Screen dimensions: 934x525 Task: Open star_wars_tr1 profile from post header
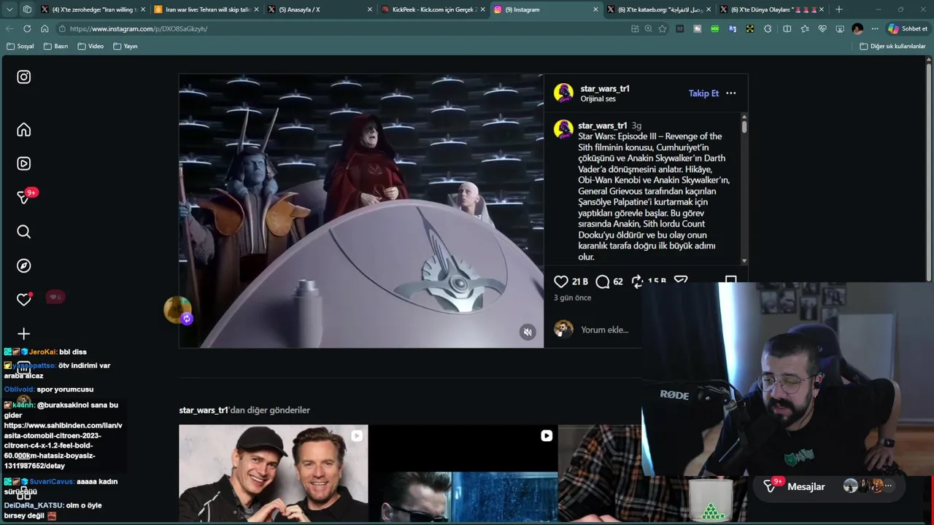[x=605, y=89]
